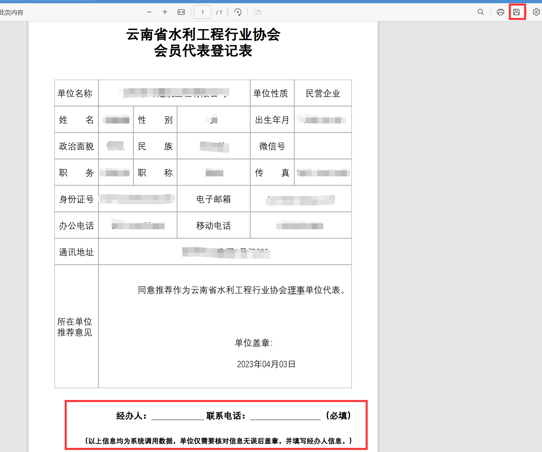542x452 pixels.
Task: Open PDF settings gear
Action: point(536,12)
